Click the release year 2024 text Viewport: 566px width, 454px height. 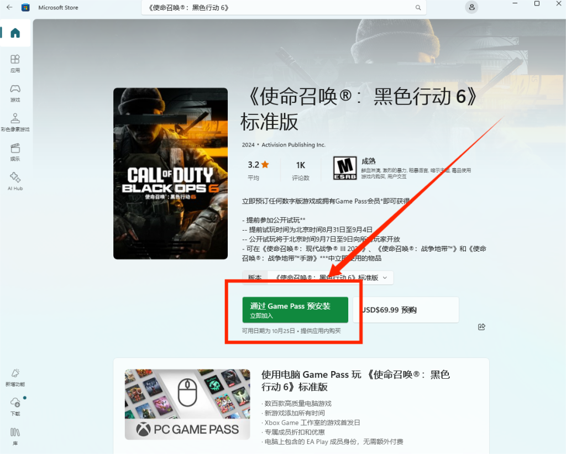[x=248, y=145]
